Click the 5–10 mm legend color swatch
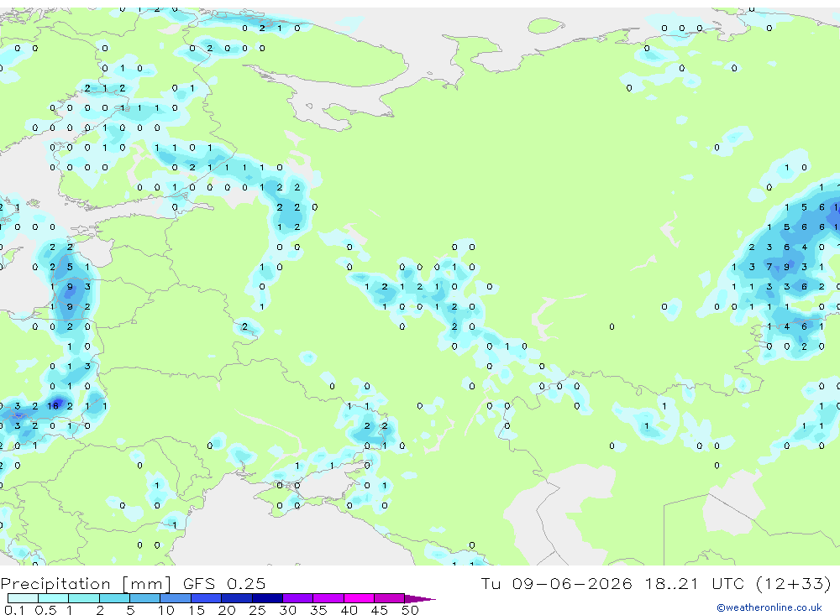 pos(145,598)
